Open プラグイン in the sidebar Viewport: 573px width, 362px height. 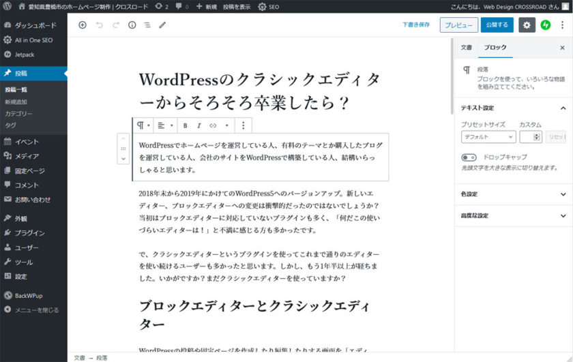33,232
